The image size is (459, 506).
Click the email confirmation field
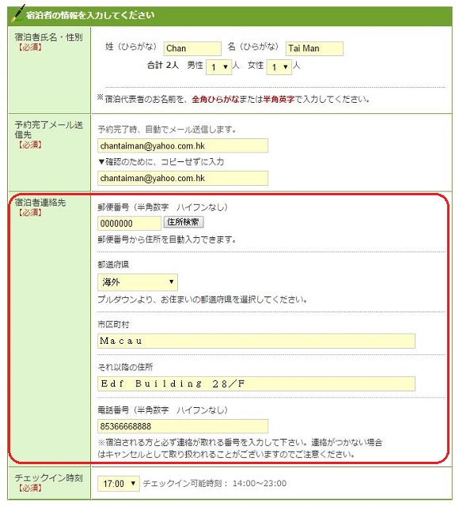pyautogui.click(x=183, y=178)
